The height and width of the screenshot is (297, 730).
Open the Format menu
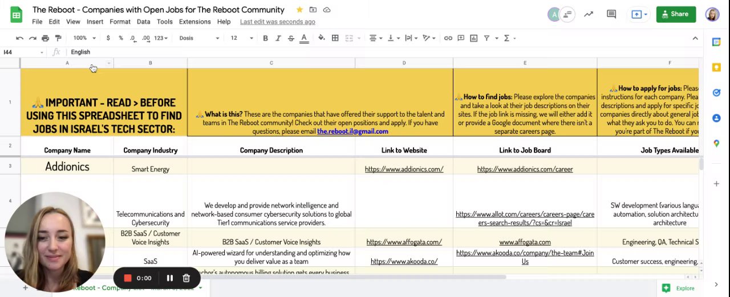120,22
